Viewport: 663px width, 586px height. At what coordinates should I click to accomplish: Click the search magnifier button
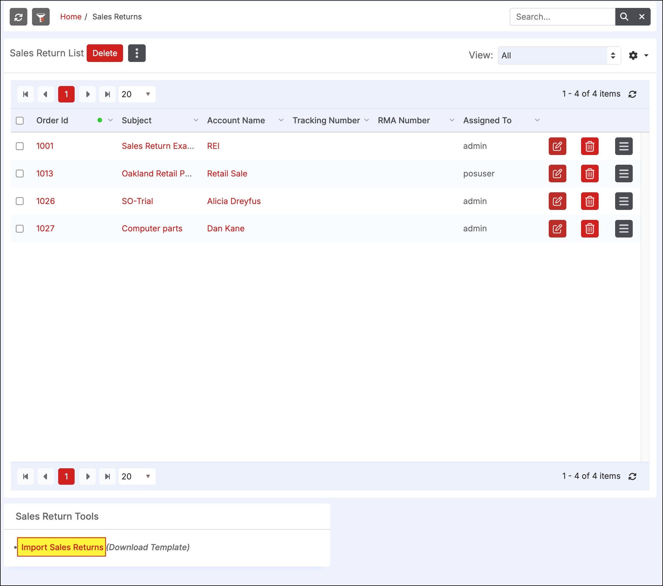[x=624, y=17]
